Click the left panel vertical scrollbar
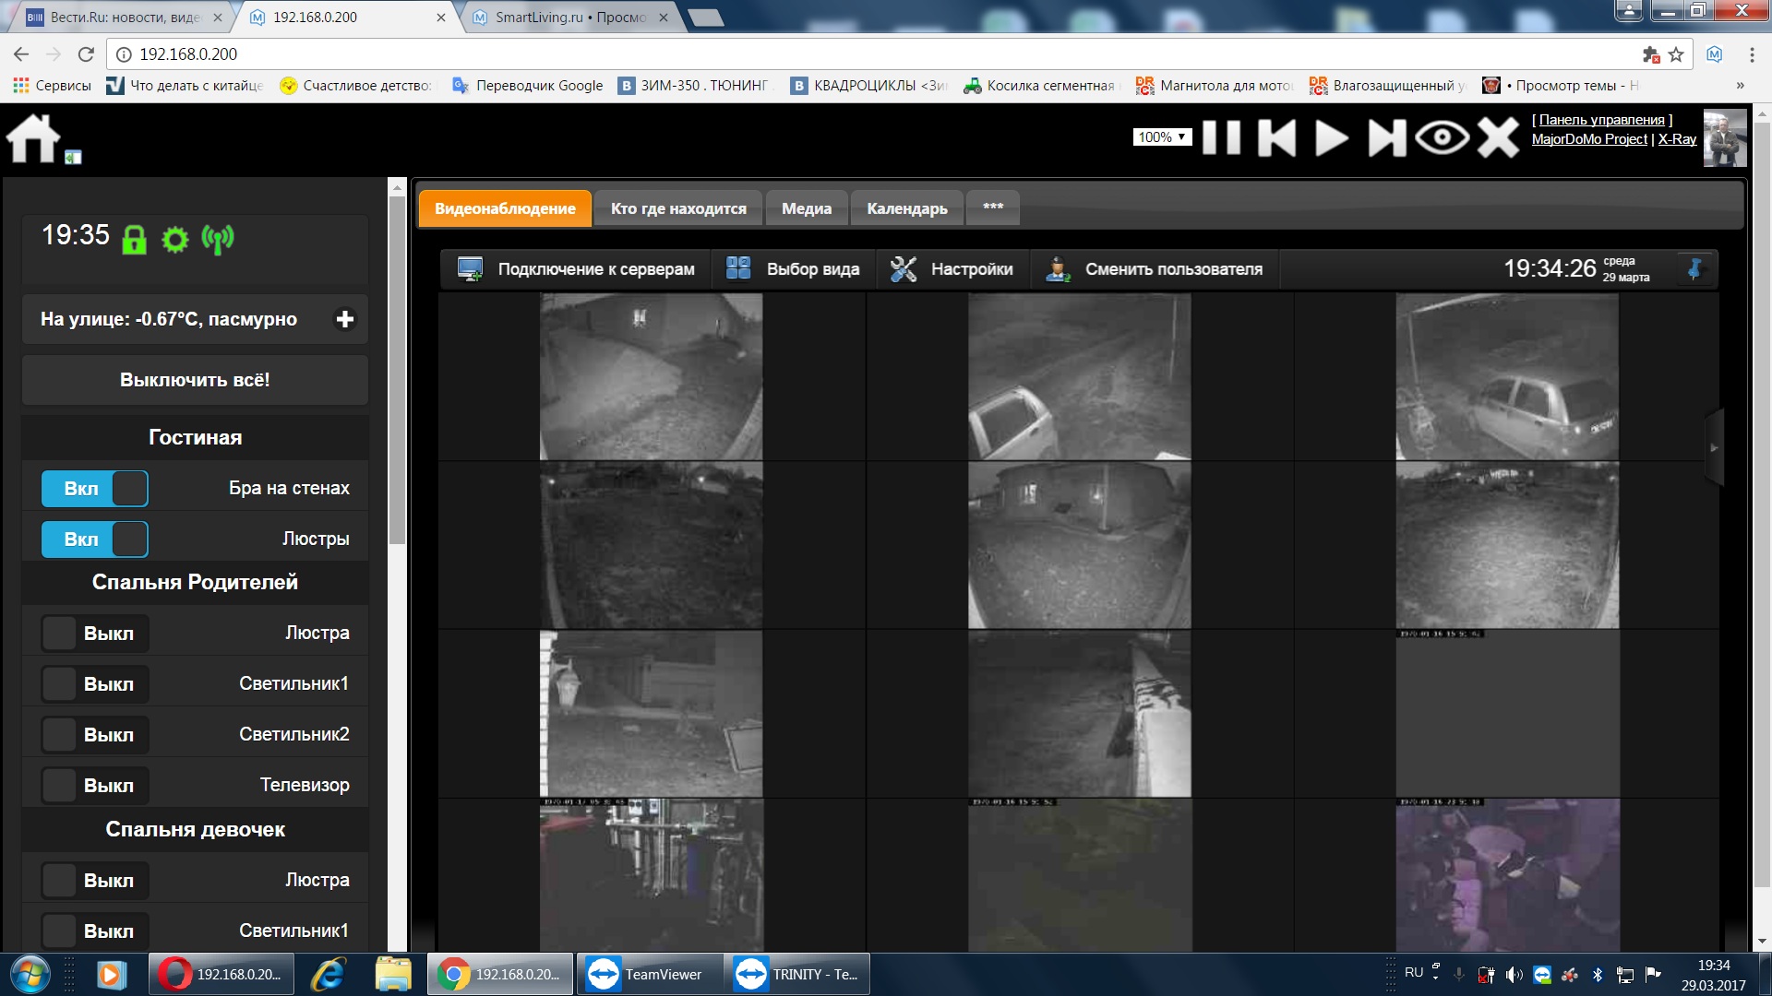The width and height of the screenshot is (1772, 996). click(398, 369)
